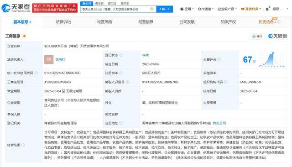Click the info icon next to 注册资本
Image resolution: width=292 pixels, height=167 pixels.
[x=121, y=73]
